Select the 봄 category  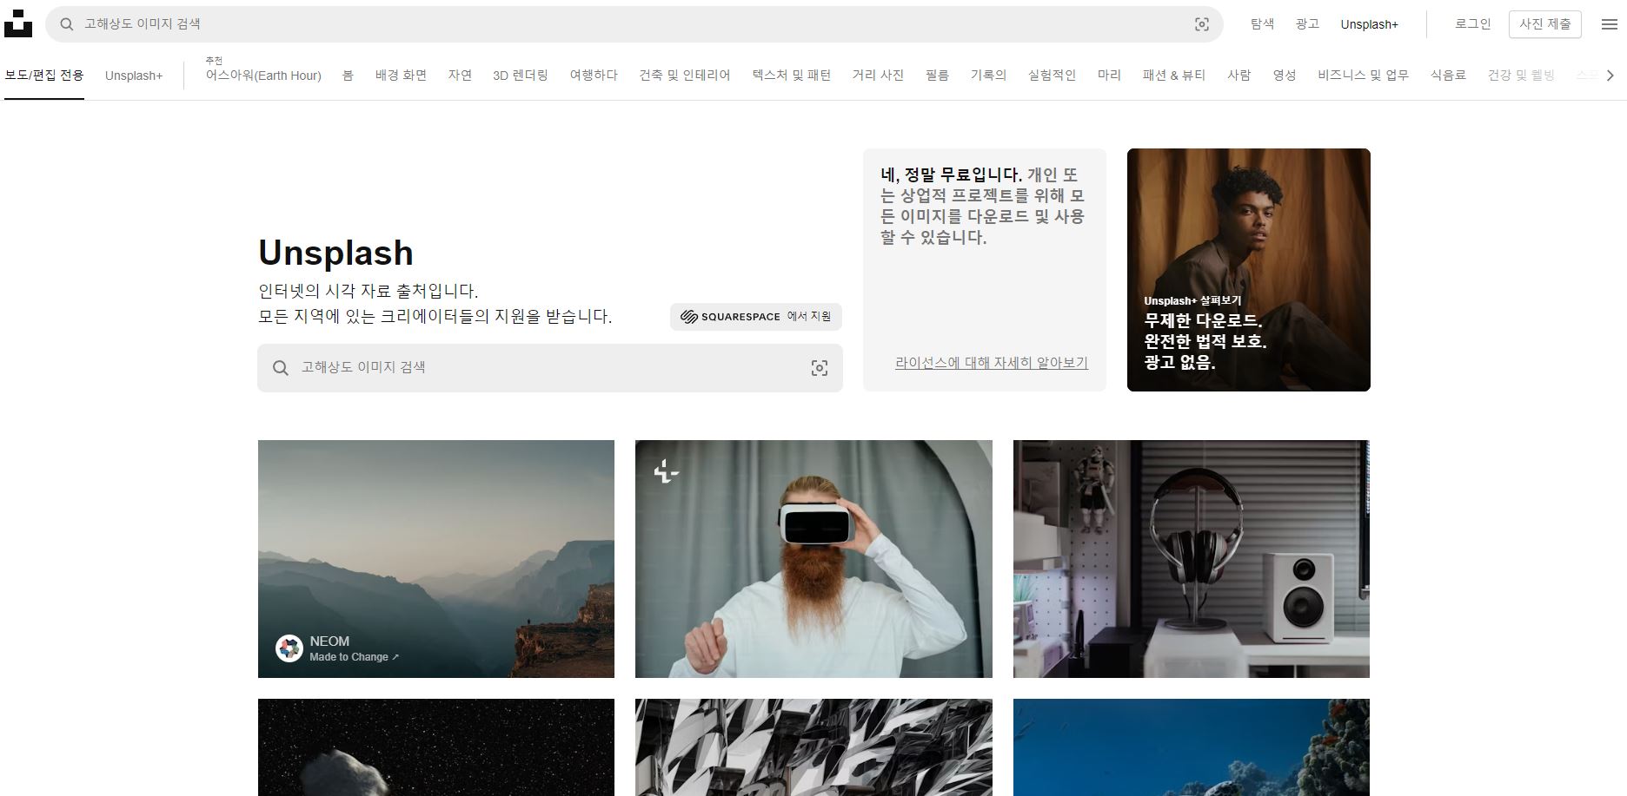pos(348,76)
